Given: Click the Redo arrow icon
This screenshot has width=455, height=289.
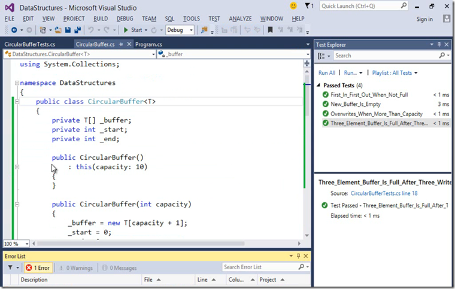Looking at the screenshot, I should pyautogui.click(x=107, y=30).
